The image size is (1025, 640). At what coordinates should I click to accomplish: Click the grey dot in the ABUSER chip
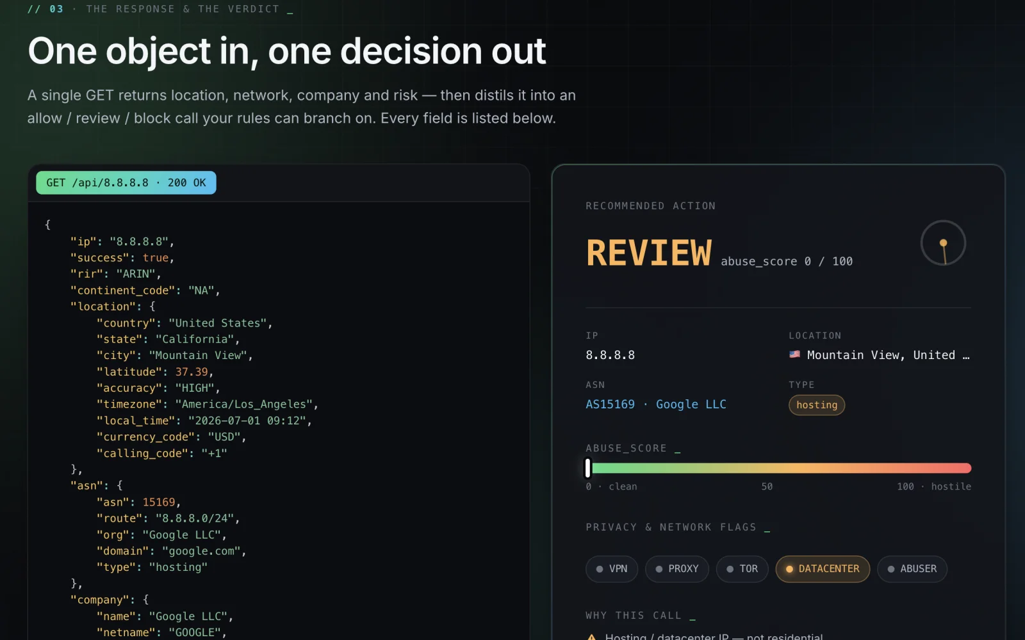(x=891, y=569)
